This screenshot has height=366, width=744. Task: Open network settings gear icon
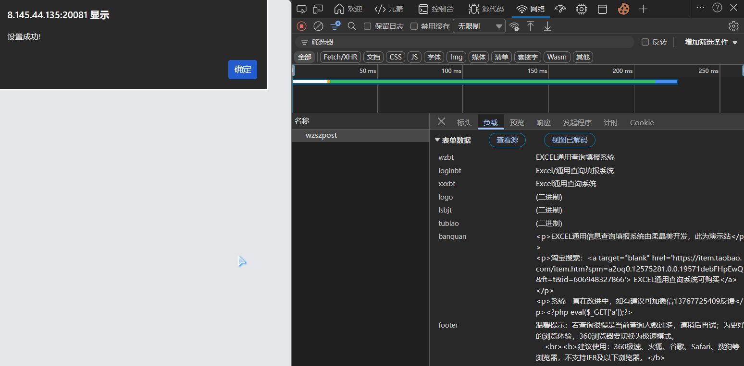pos(733,26)
